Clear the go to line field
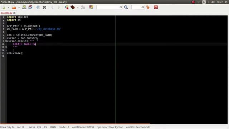Screen dimensions: 229x129 click(x=143, y=7)
